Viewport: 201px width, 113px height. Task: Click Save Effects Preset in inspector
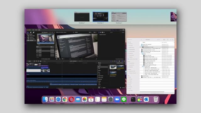tap(119, 59)
